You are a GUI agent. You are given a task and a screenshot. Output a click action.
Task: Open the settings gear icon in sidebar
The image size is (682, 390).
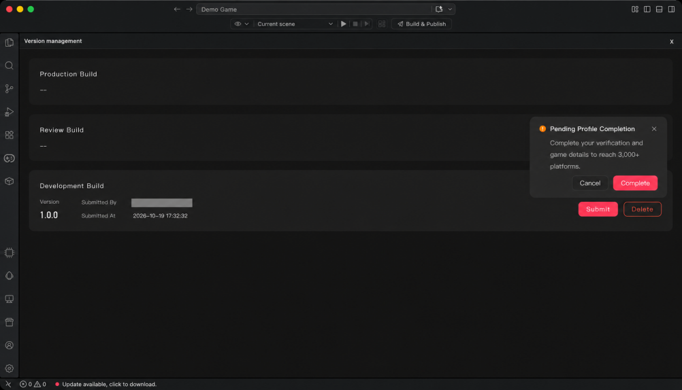9,368
